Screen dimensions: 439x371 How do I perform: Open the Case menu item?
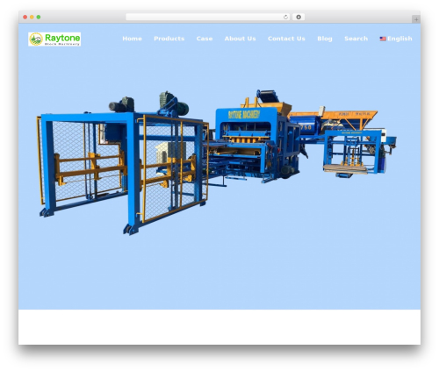205,39
